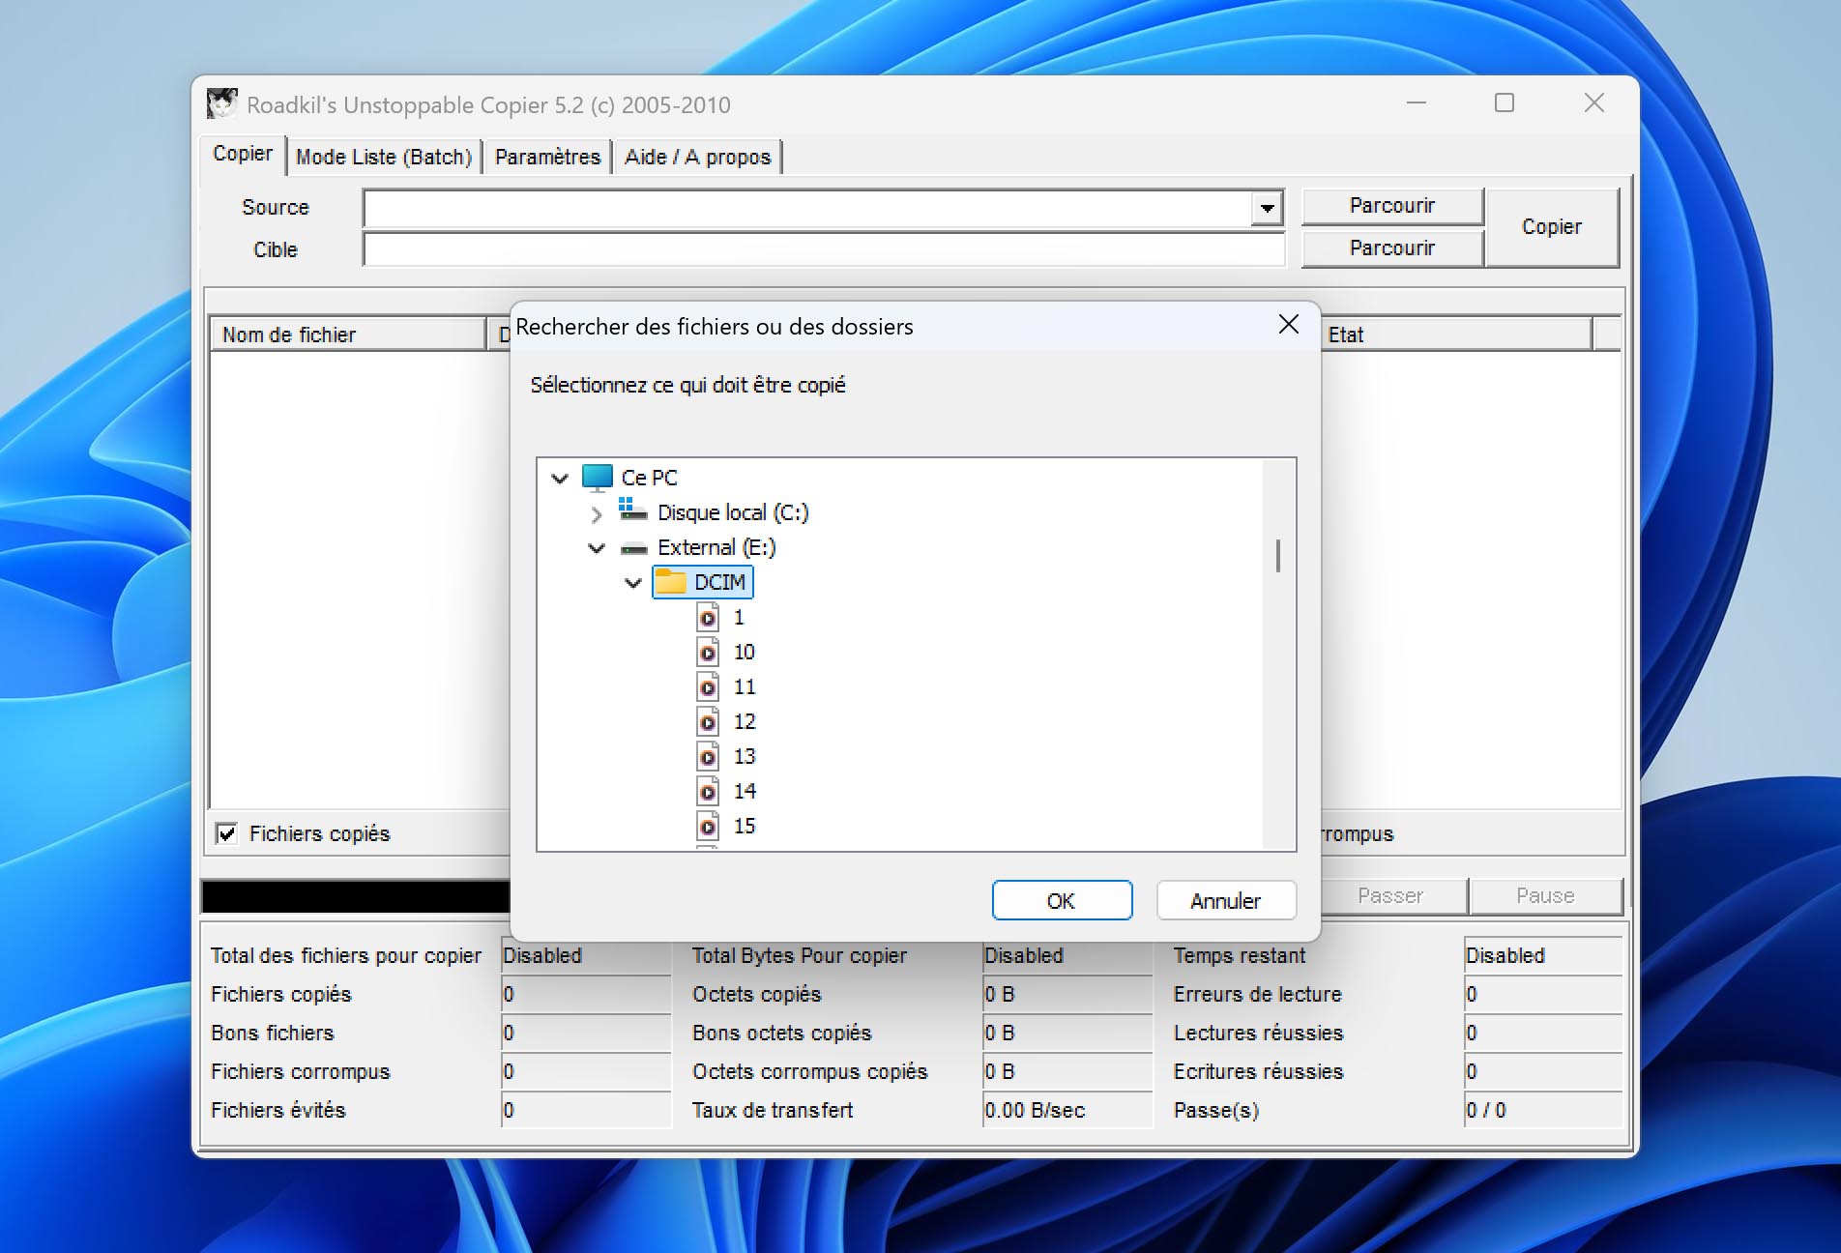Confirm selection with the OK button
Image resolution: width=1841 pixels, height=1253 pixels.
(x=1062, y=900)
